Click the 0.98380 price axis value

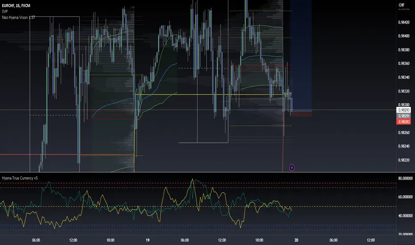coord(403,50)
